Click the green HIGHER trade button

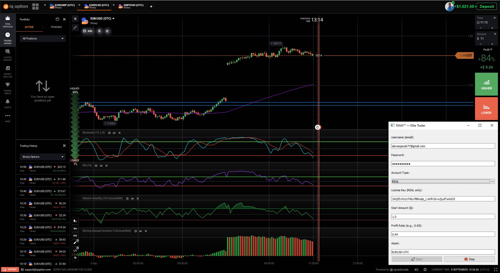pyautogui.click(x=486, y=84)
